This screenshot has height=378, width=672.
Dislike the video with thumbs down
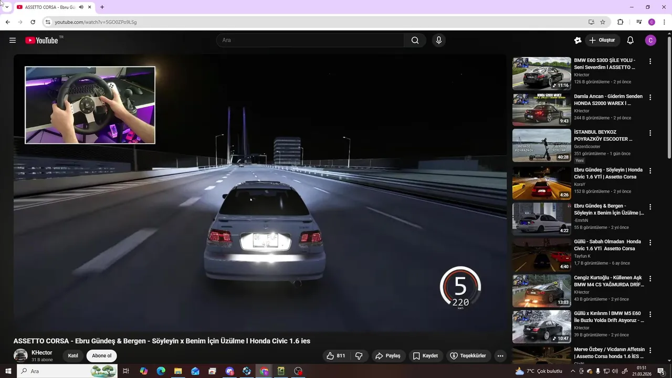click(359, 356)
